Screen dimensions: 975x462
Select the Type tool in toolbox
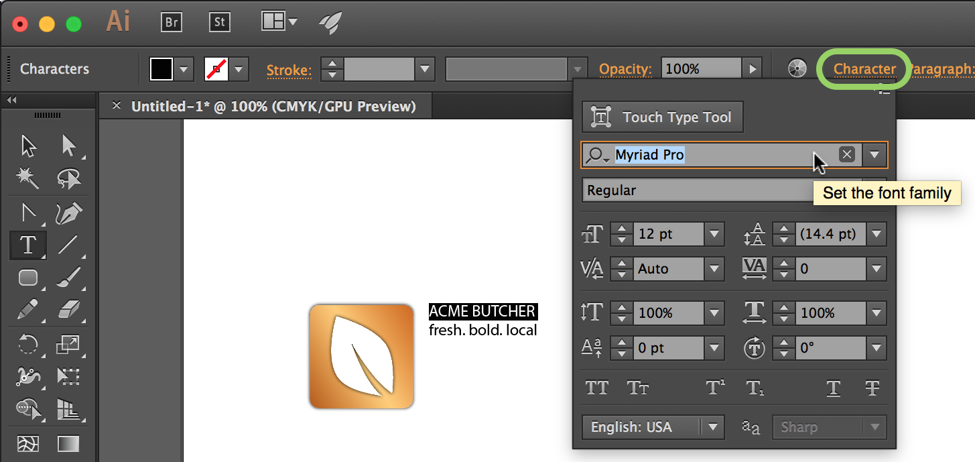tap(27, 245)
